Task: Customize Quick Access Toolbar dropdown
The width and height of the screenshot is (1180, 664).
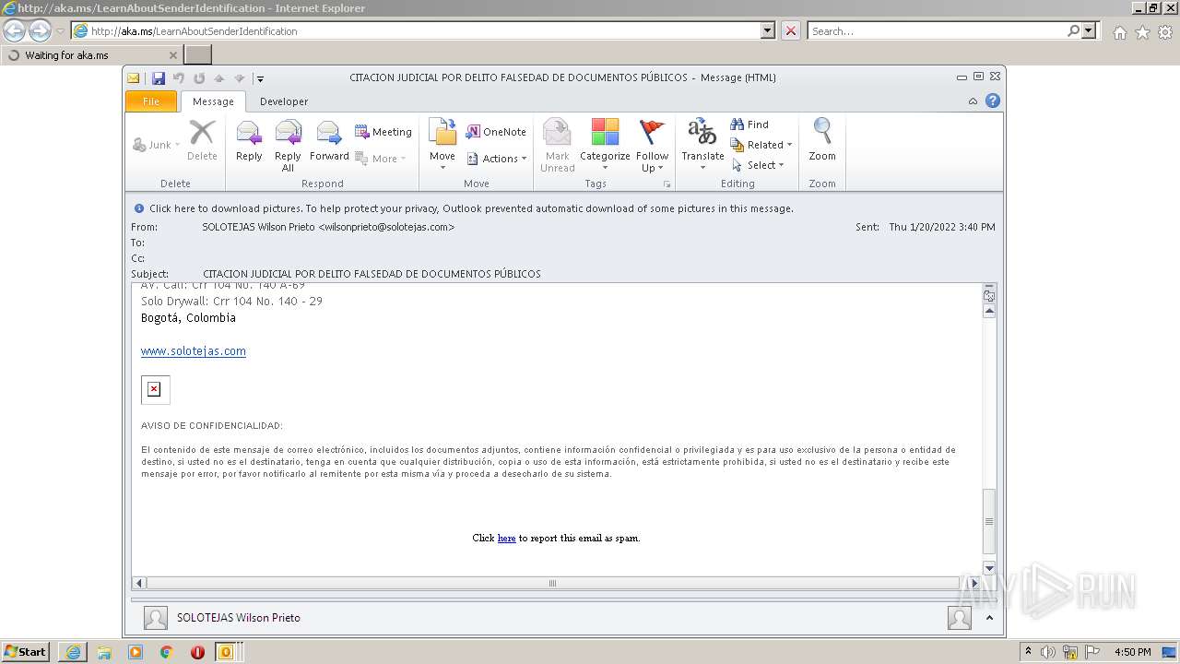Action: pyautogui.click(x=260, y=79)
